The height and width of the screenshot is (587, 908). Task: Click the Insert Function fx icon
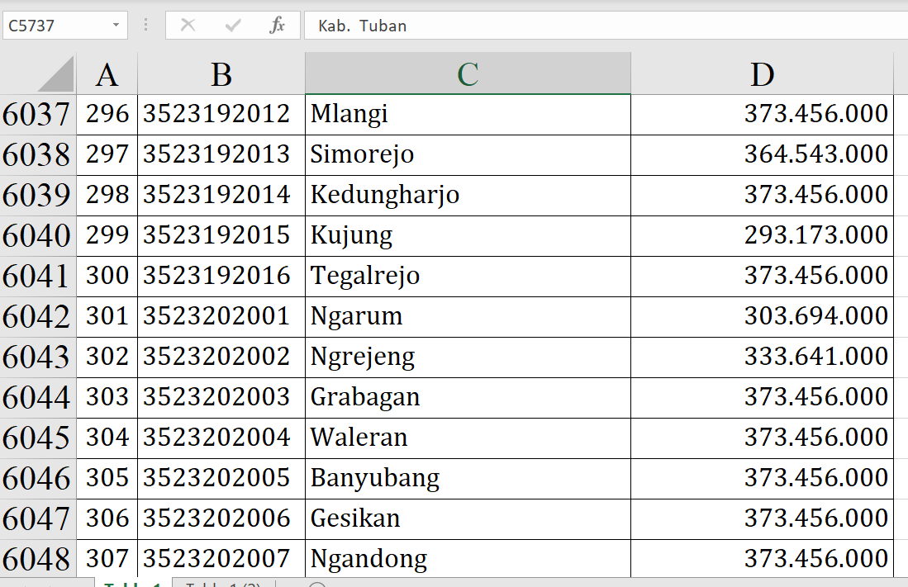tap(278, 26)
